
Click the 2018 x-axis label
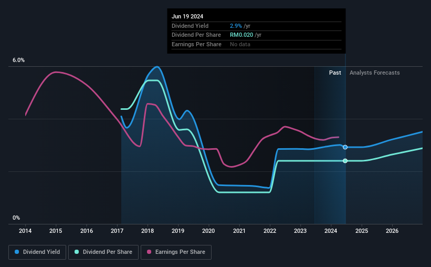(x=148, y=231)
